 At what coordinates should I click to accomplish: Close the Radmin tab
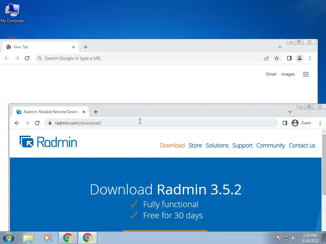click(x=84, y=112)
